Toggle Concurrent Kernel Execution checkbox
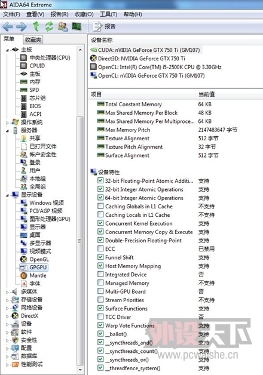 pos(100,223)
